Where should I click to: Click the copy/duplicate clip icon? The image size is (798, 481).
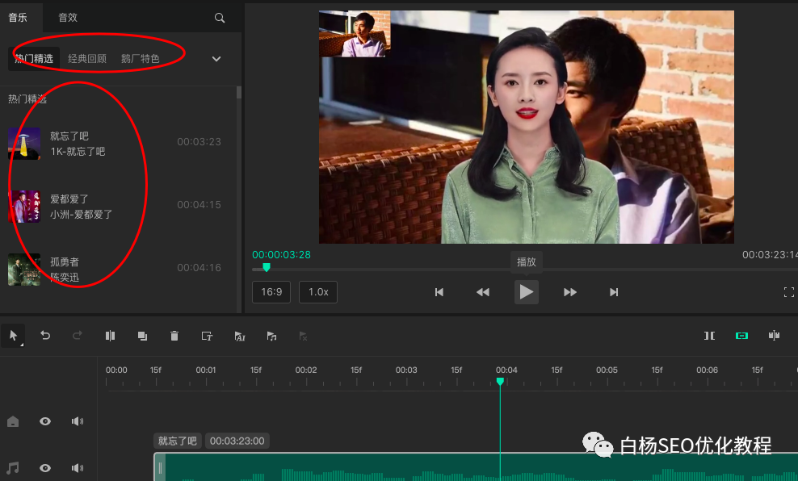click(142, 336)
